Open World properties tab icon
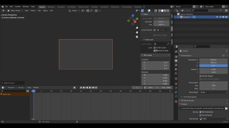 pyautogui.click(x=176, y=74)
